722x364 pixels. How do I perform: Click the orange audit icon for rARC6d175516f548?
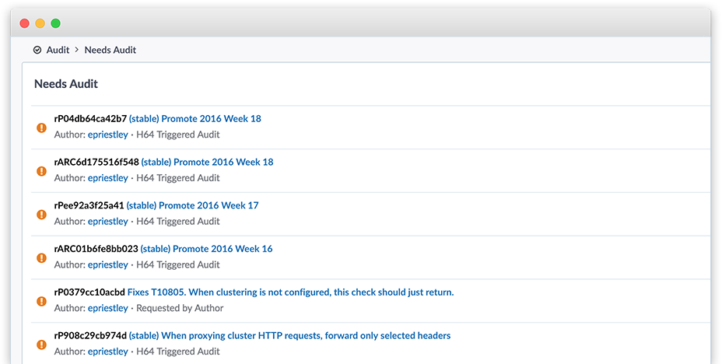point(41,171)
